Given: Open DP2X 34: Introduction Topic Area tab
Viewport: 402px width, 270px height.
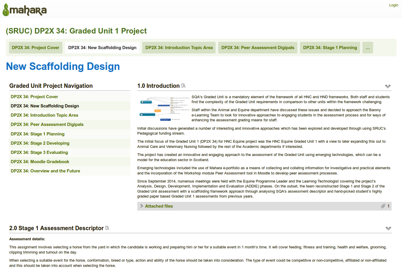Looking at the screenshot, I should 179,48.
